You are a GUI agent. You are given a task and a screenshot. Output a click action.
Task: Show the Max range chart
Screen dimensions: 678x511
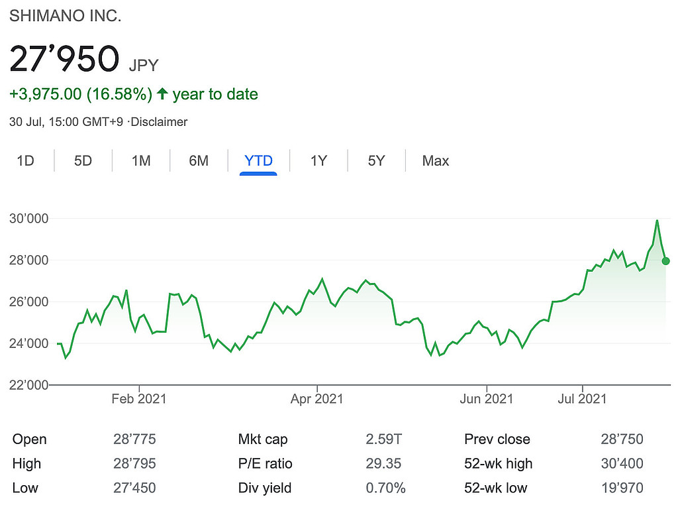coord(436,161)
